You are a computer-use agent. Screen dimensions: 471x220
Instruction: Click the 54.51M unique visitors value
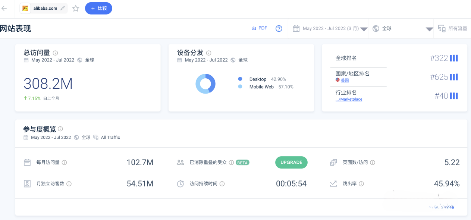tap(140, 183)
